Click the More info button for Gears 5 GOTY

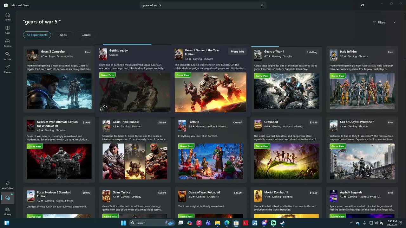pos(237,52)
